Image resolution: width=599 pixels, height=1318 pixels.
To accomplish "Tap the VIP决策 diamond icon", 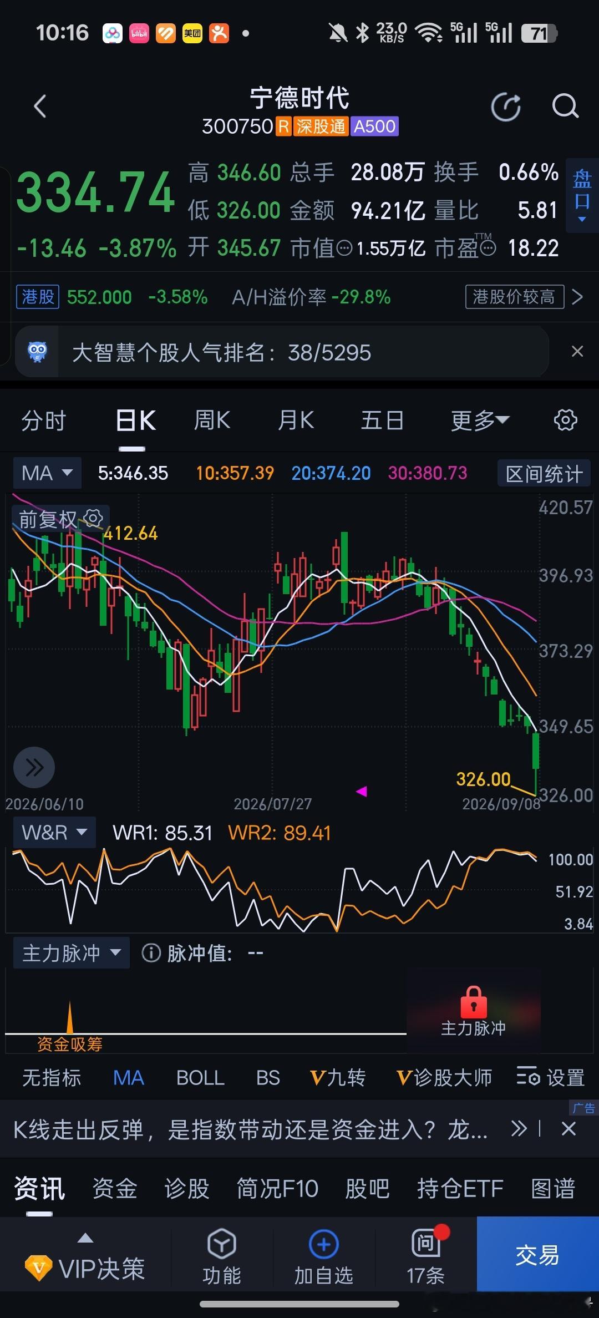I will pos(39,1268).
